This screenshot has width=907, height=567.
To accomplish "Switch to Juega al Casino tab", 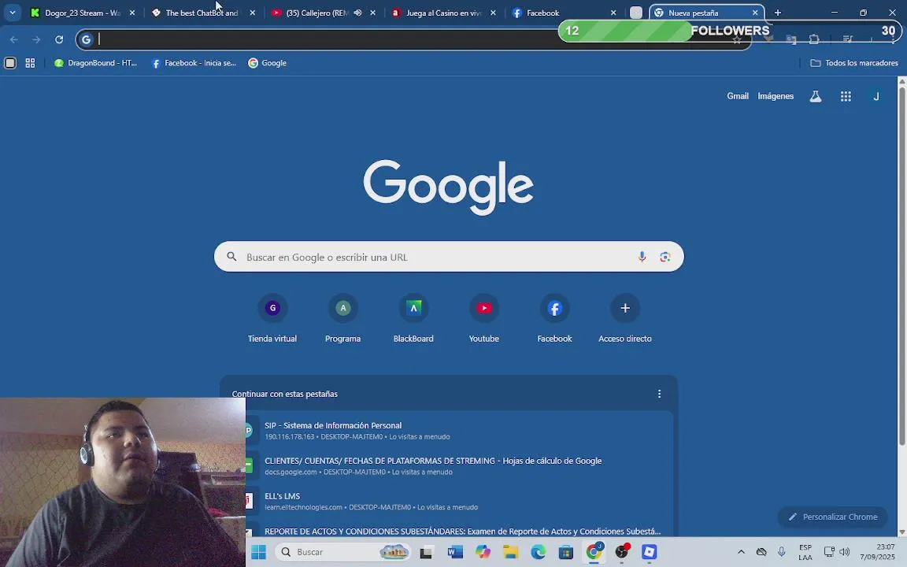I will [444, 13].
